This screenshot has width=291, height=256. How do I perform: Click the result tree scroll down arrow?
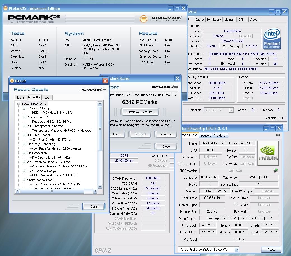pos(100,186)
